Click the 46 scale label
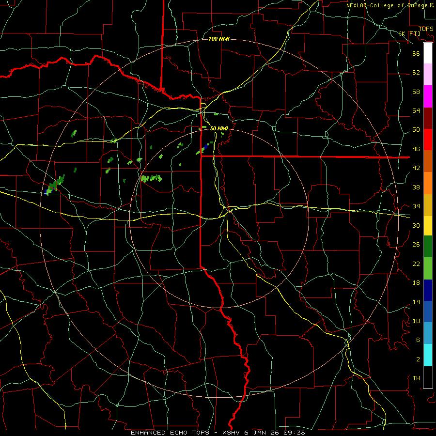436x436 pixels. tap(416, 149)
